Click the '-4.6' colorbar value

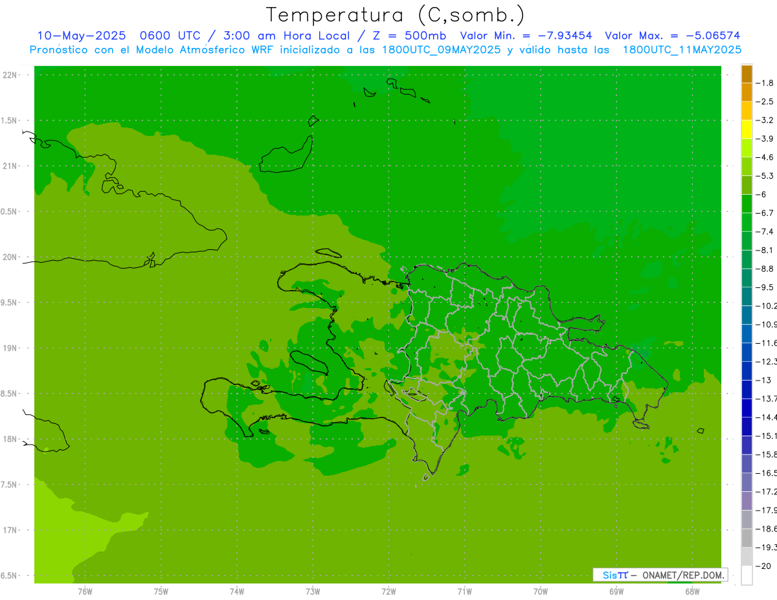tap(764, 157)
